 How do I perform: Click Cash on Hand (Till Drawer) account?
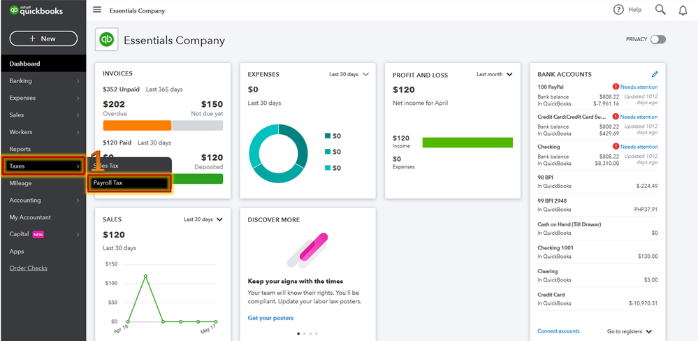[597, 228]
